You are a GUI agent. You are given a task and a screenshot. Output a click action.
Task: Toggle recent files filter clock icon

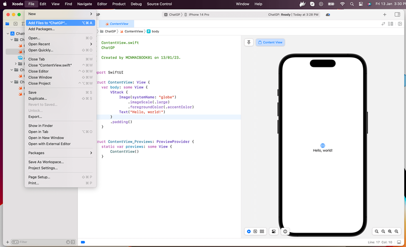pos(68,242)
